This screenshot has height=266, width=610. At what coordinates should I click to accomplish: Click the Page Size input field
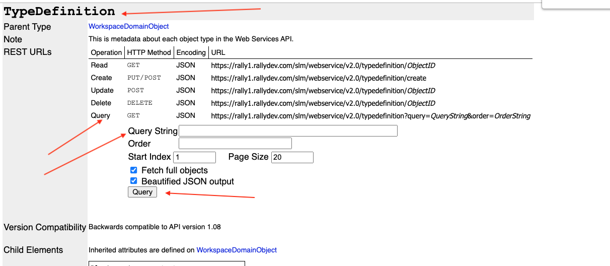click(292, 157)
